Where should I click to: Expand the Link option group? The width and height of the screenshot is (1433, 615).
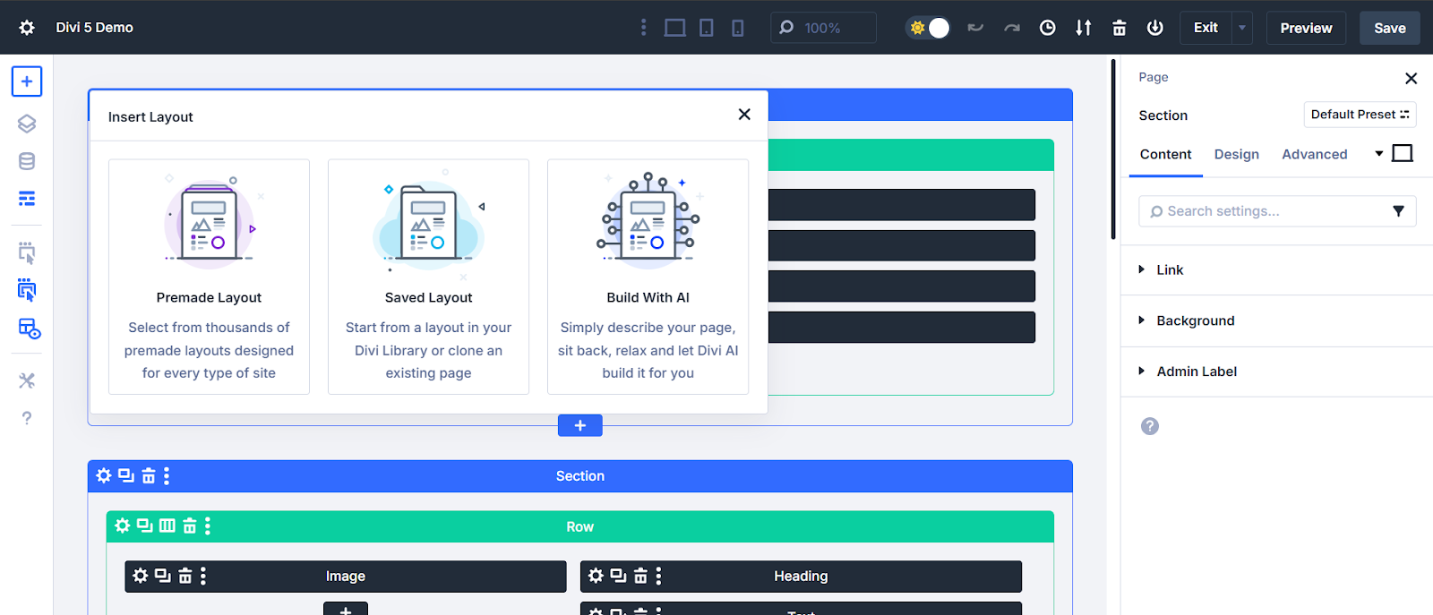click(1277, 269)
